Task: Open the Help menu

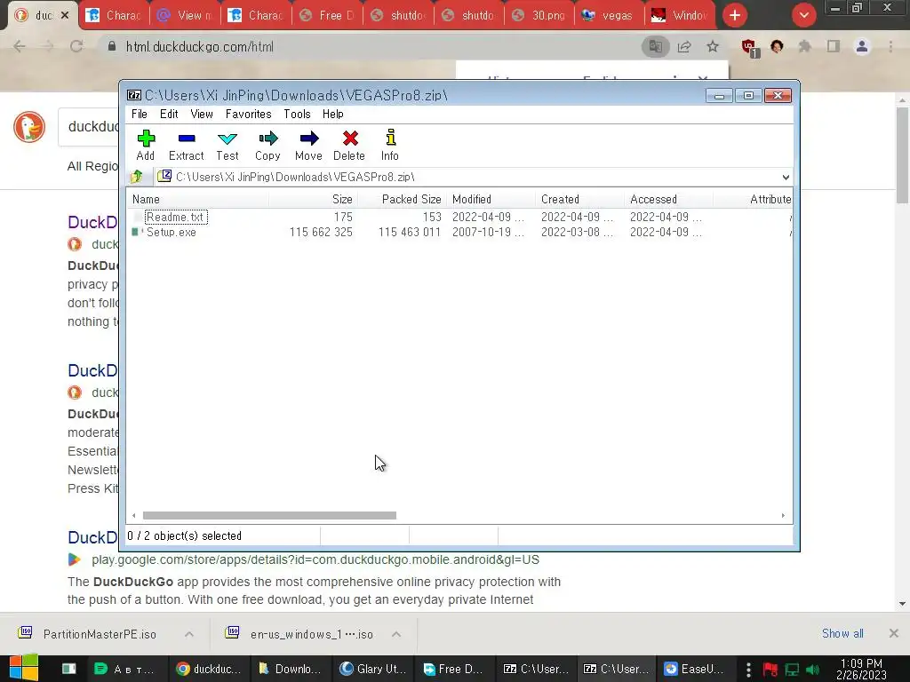Action: coord(333,115)
